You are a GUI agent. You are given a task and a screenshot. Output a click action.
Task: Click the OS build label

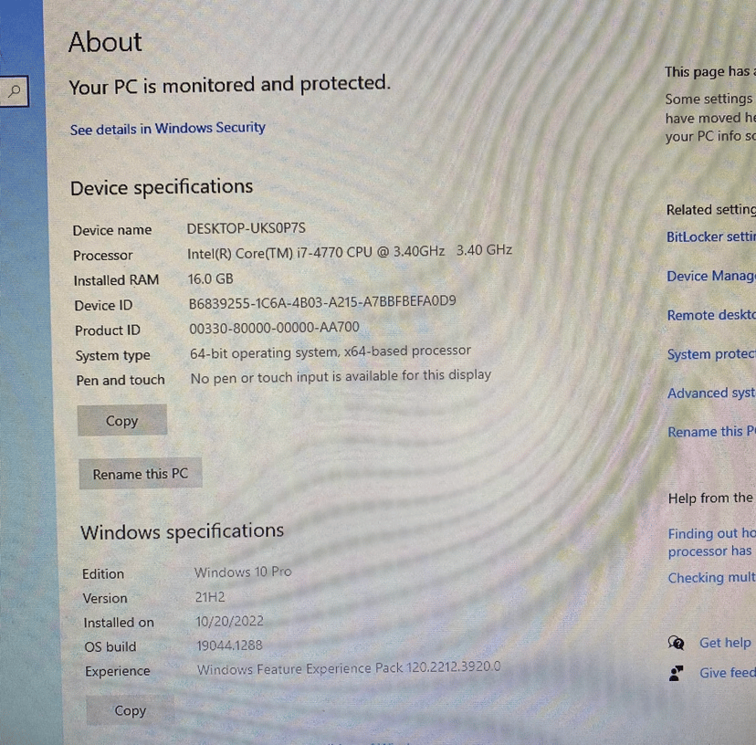coord(110,647)
